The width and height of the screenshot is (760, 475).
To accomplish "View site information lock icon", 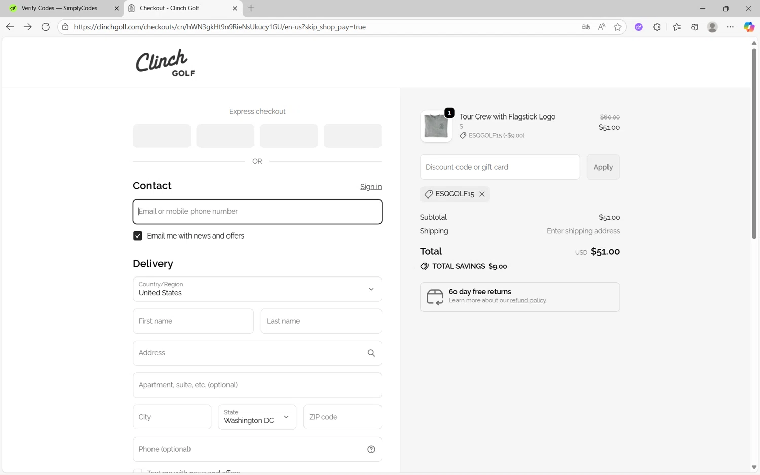I will tap(65, 27).
